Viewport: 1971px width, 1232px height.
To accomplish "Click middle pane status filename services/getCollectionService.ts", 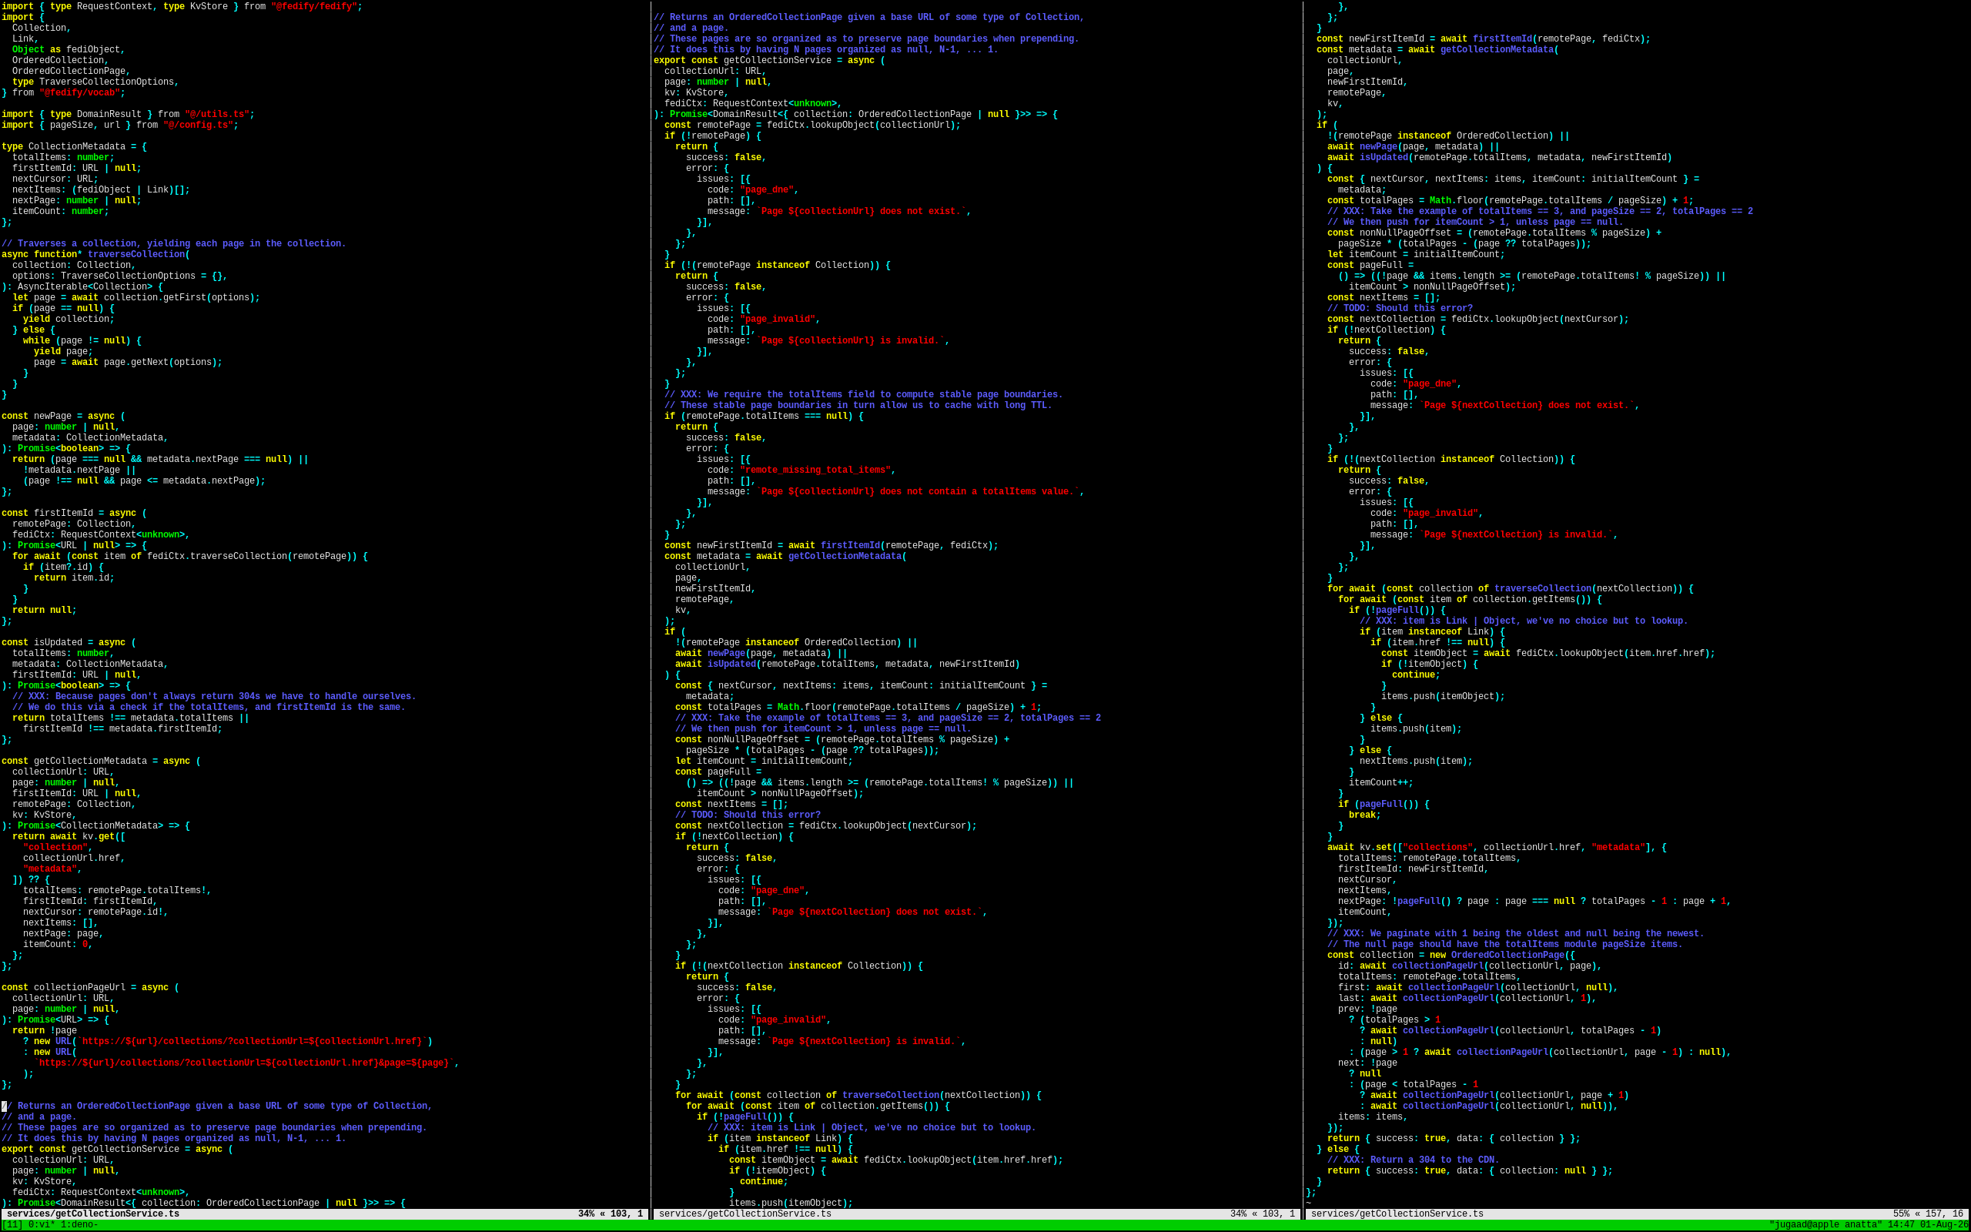I will pyautogui.click(x=745, y=1214).
